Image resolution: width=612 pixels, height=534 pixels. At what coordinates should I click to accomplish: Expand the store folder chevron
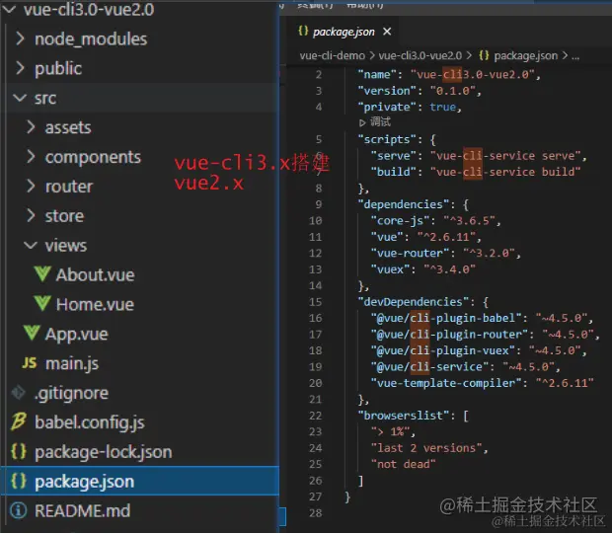pyautogui.click(x=31, y=216)
